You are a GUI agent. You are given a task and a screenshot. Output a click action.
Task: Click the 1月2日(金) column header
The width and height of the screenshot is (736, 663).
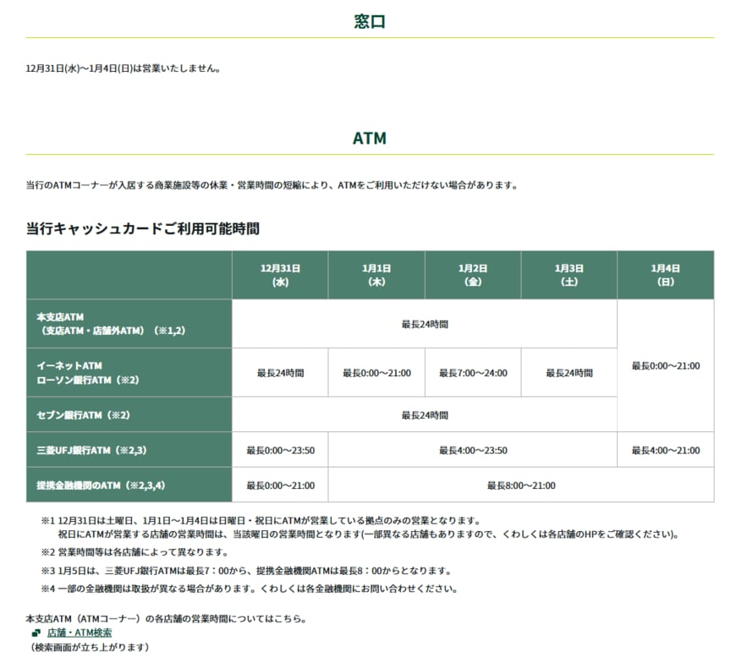(x=472, y=274)
